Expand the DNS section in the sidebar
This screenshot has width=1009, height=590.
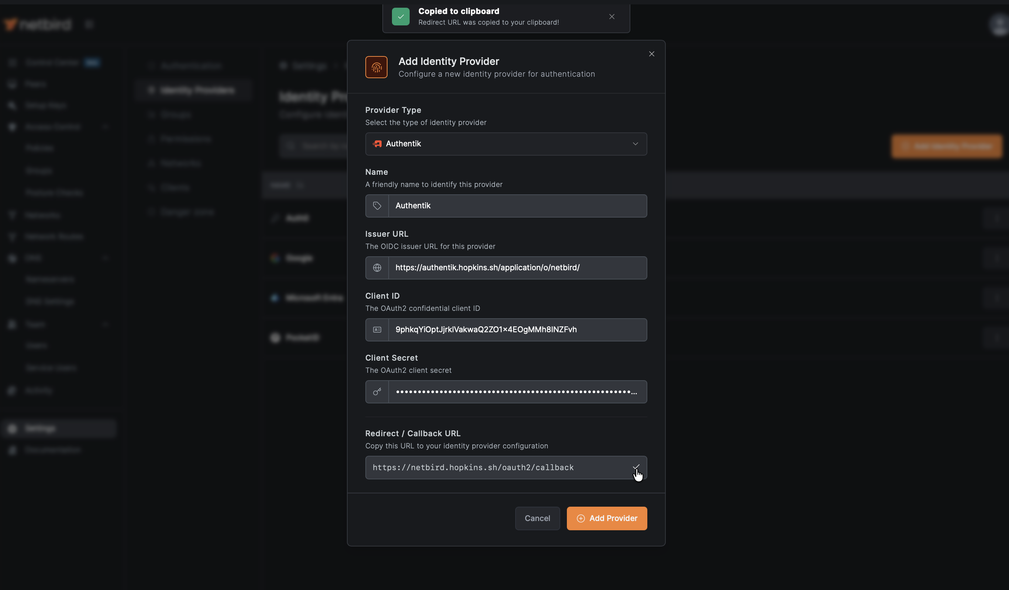click(105, 258)
